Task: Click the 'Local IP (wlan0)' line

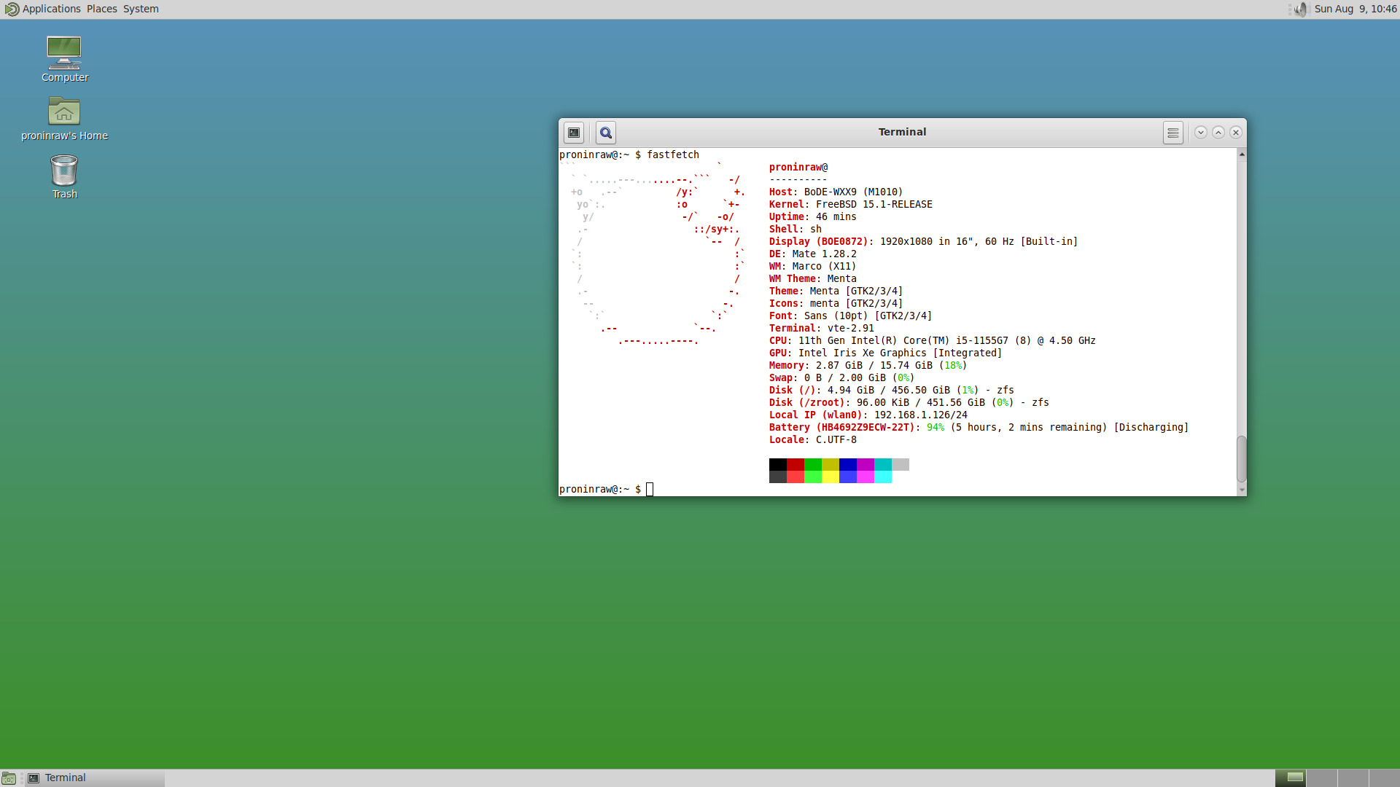Action: pyautogui.click(x=868, y=415)
